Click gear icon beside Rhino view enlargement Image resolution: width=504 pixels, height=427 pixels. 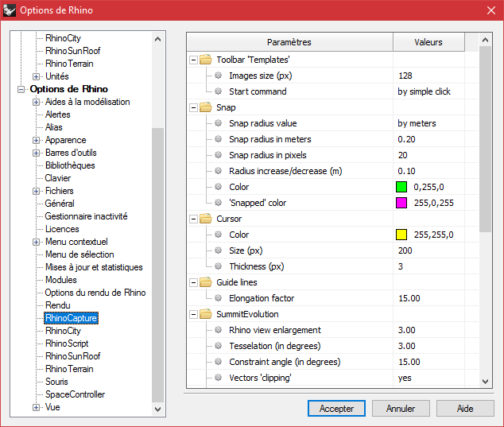pos(219,330)
